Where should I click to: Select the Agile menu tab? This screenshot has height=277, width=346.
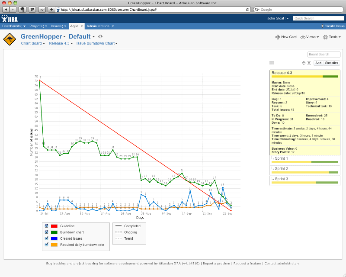tap(74, 26)
